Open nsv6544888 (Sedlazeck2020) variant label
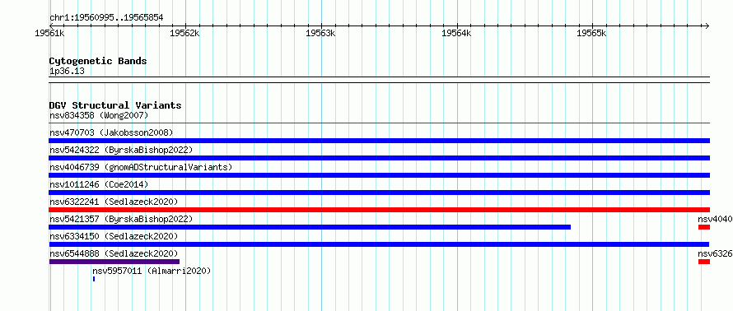The width and height of the screenshot is (733, 311). click(x=114, y=253)
